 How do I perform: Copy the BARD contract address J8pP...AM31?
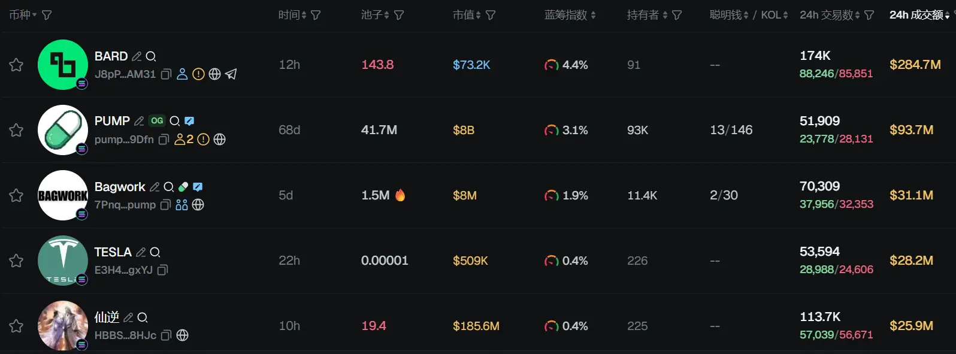click(x=166, y=74)
